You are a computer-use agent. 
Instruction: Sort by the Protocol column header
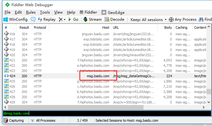point(40,27)
